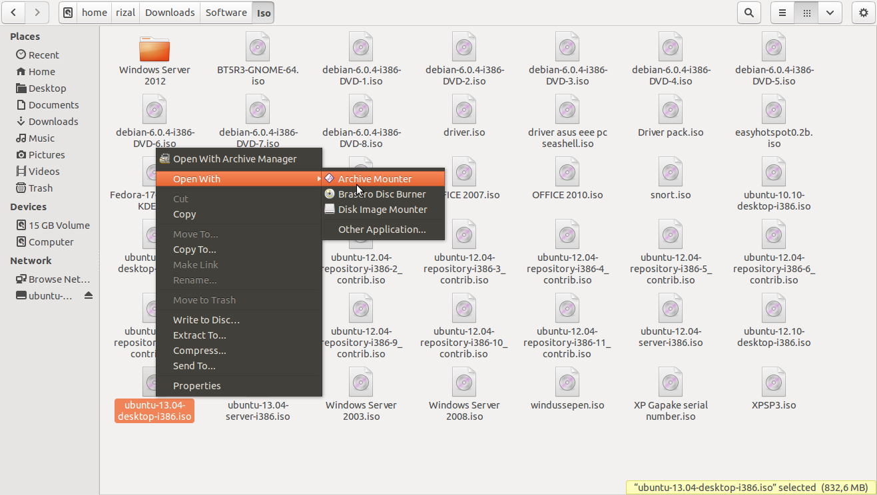Viewport: 877px width, 495px height.
Task: Choose Write to Disc…
Action: [x=239, y=320]
